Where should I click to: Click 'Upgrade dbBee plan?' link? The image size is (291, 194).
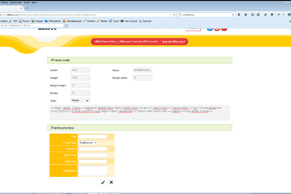pos(173,42)
